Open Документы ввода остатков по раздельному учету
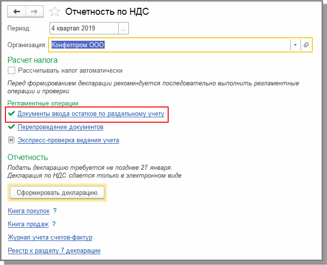The width and height of the screenshot is (327, 265). click(x=91, y=114)
